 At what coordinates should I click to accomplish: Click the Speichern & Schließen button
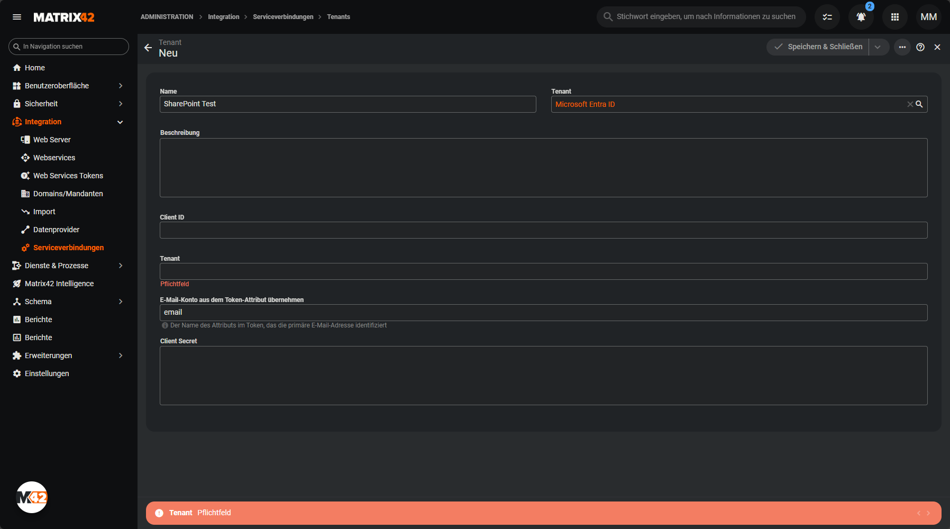tap(818, 47)
